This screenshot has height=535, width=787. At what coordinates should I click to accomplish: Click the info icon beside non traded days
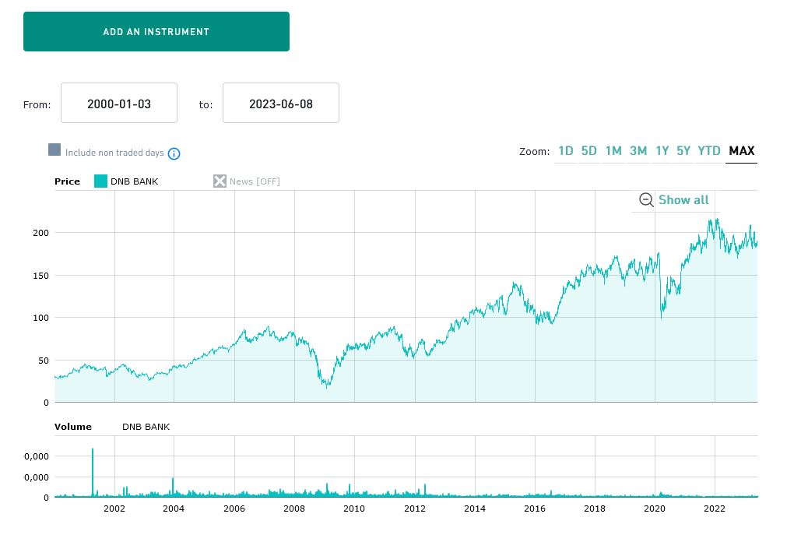(174, 153)
